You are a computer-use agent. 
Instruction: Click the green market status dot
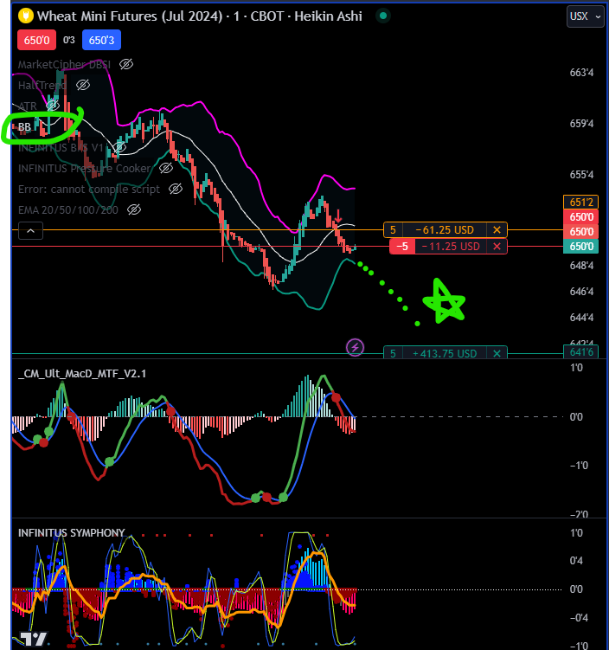[383, 16]
